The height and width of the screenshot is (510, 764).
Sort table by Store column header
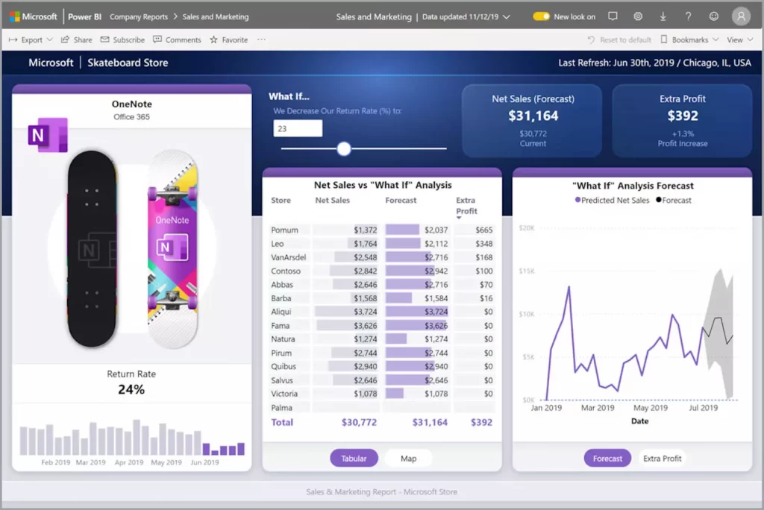(x=281, y=201)
